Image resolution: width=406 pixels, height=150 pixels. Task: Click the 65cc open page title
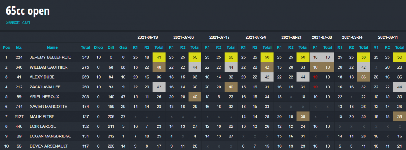pyautogui.click(x=28, y=11)
